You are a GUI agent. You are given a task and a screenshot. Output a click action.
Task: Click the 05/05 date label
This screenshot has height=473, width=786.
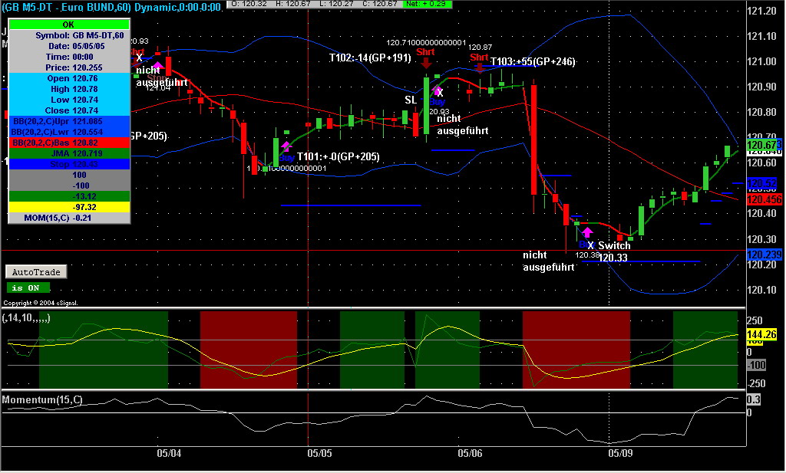319,454
